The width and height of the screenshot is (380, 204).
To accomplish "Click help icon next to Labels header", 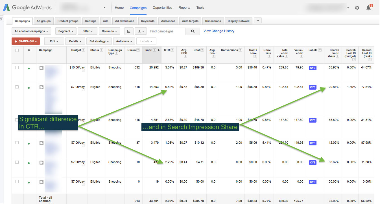I will (320, 50).
